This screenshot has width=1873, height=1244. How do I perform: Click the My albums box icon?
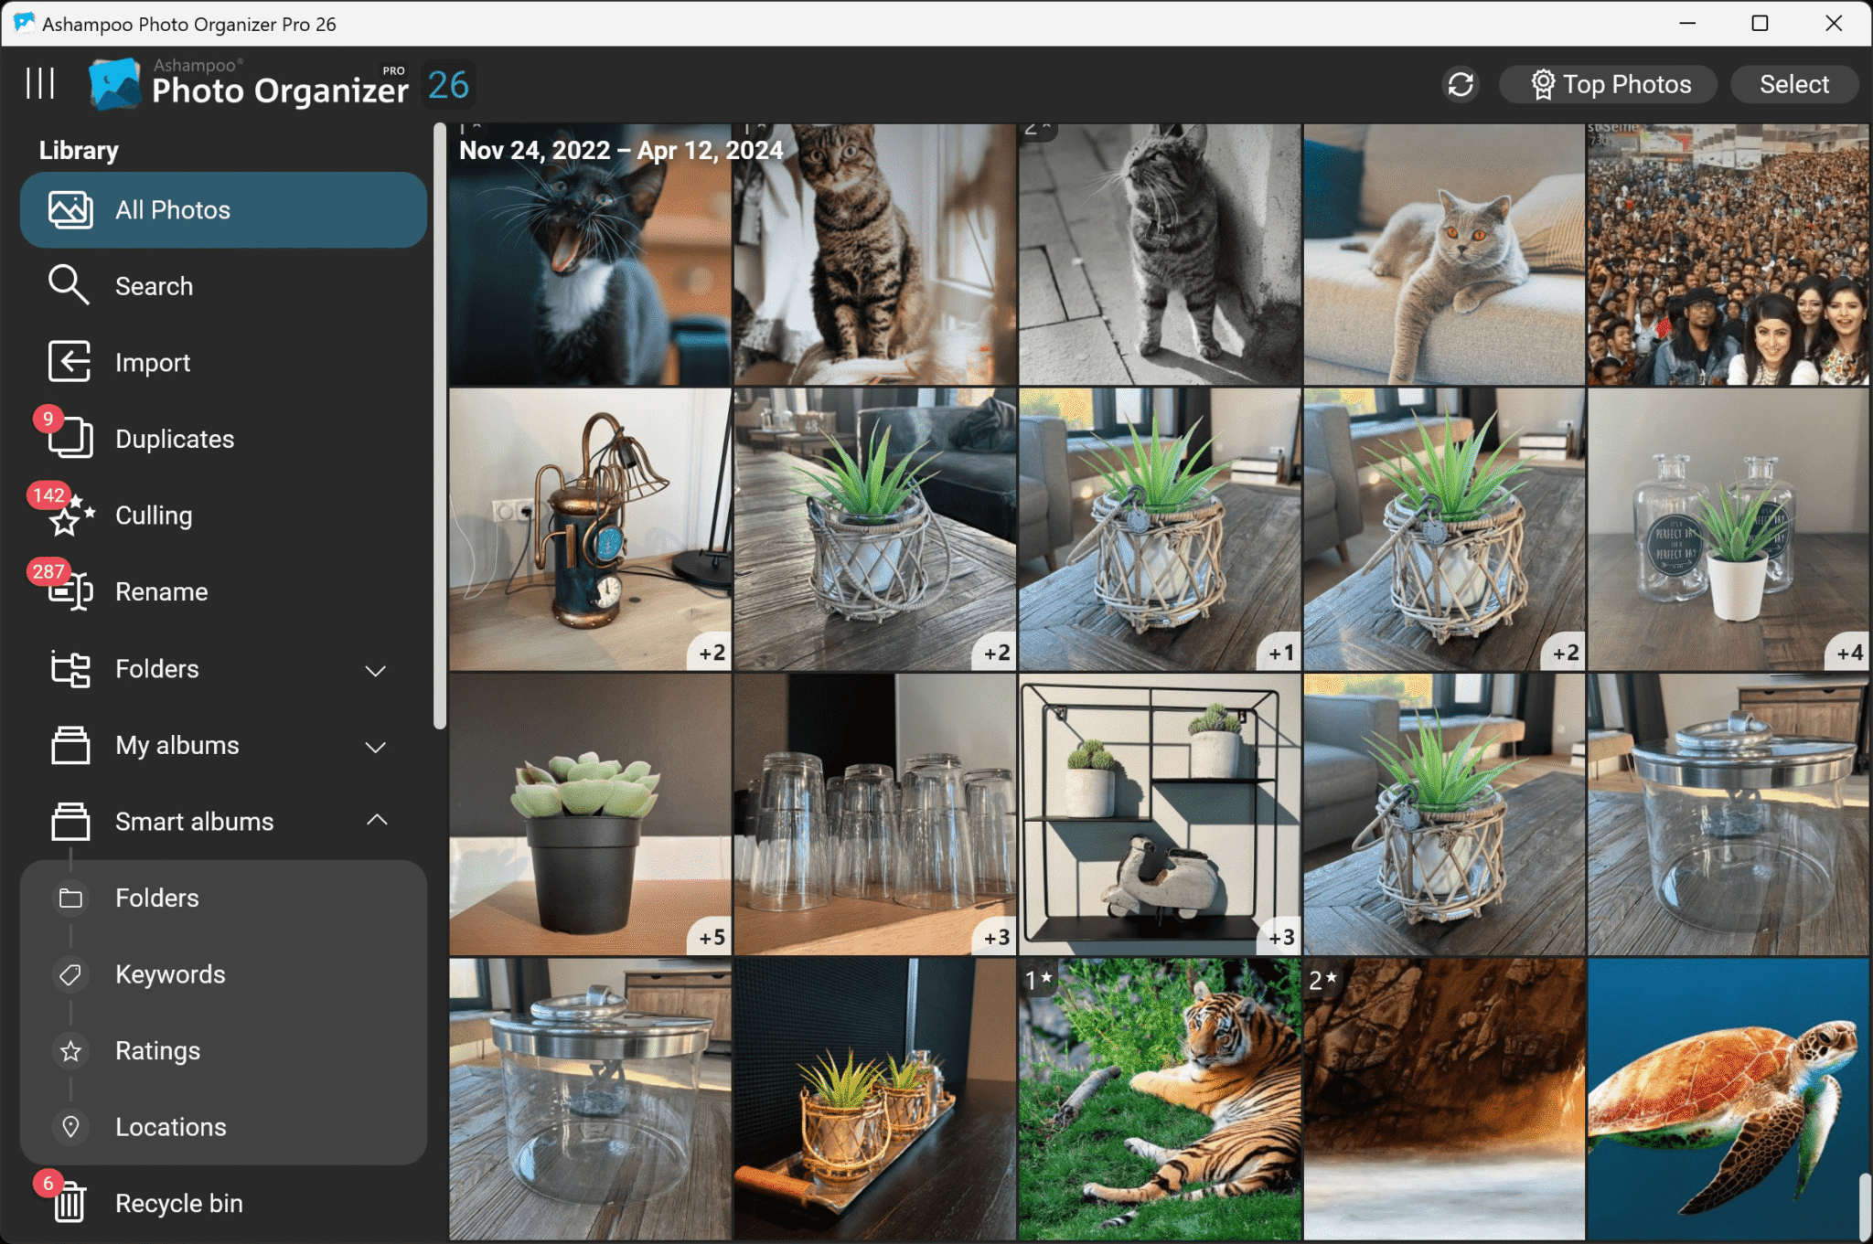tap(70, 745)
